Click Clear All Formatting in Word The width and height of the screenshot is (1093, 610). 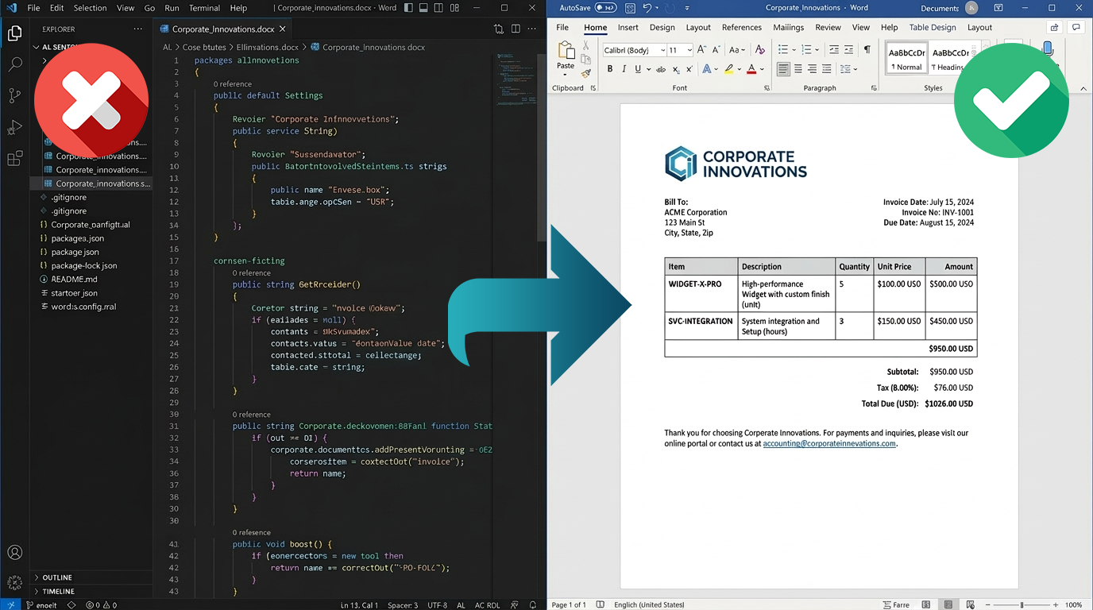760,50
